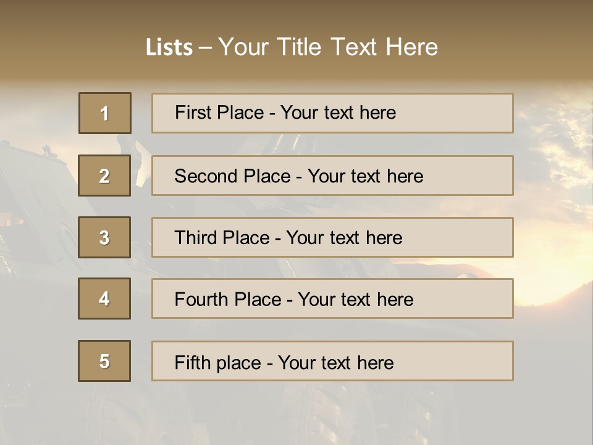Click the Second Place text box

coord(332,176)
